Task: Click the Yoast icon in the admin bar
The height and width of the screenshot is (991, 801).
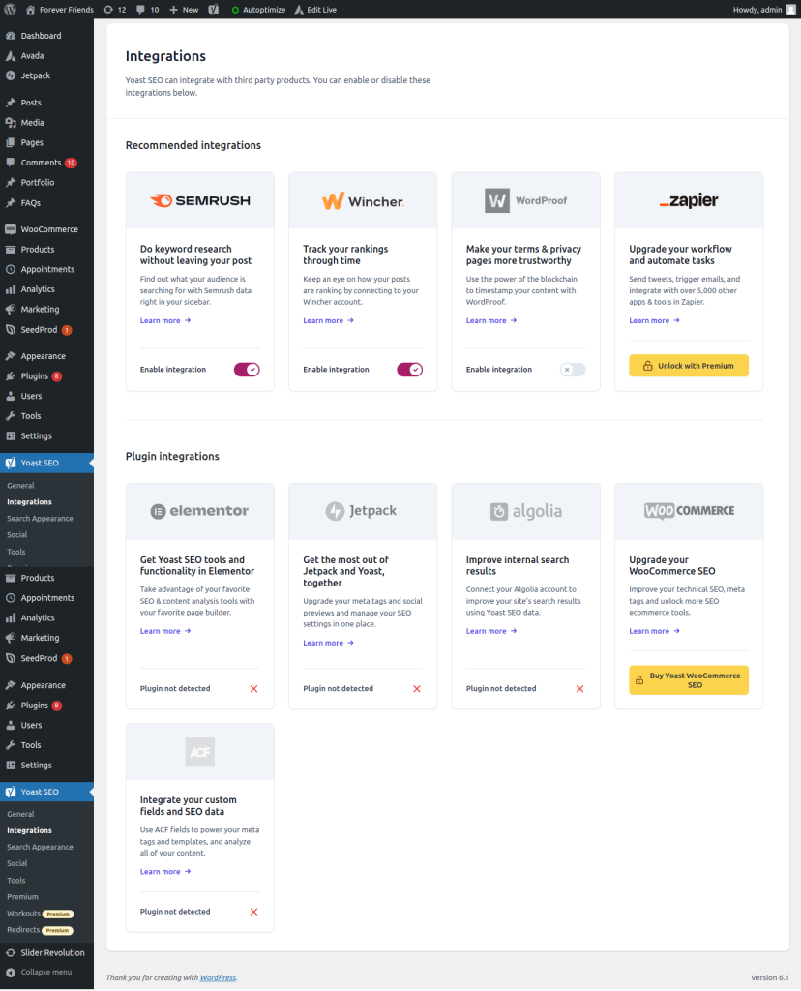Action: [213, 9]
